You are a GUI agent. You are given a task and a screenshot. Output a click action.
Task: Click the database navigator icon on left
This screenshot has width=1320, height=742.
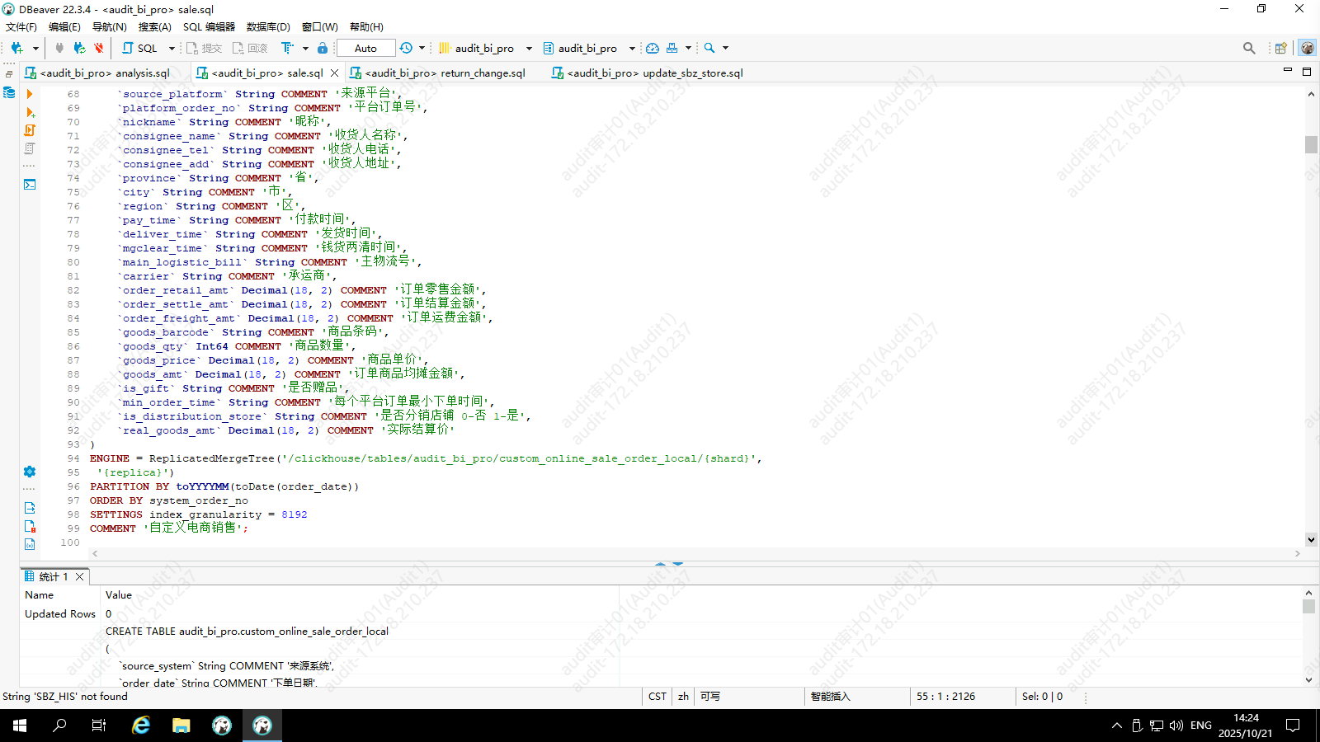click(9, 92)
